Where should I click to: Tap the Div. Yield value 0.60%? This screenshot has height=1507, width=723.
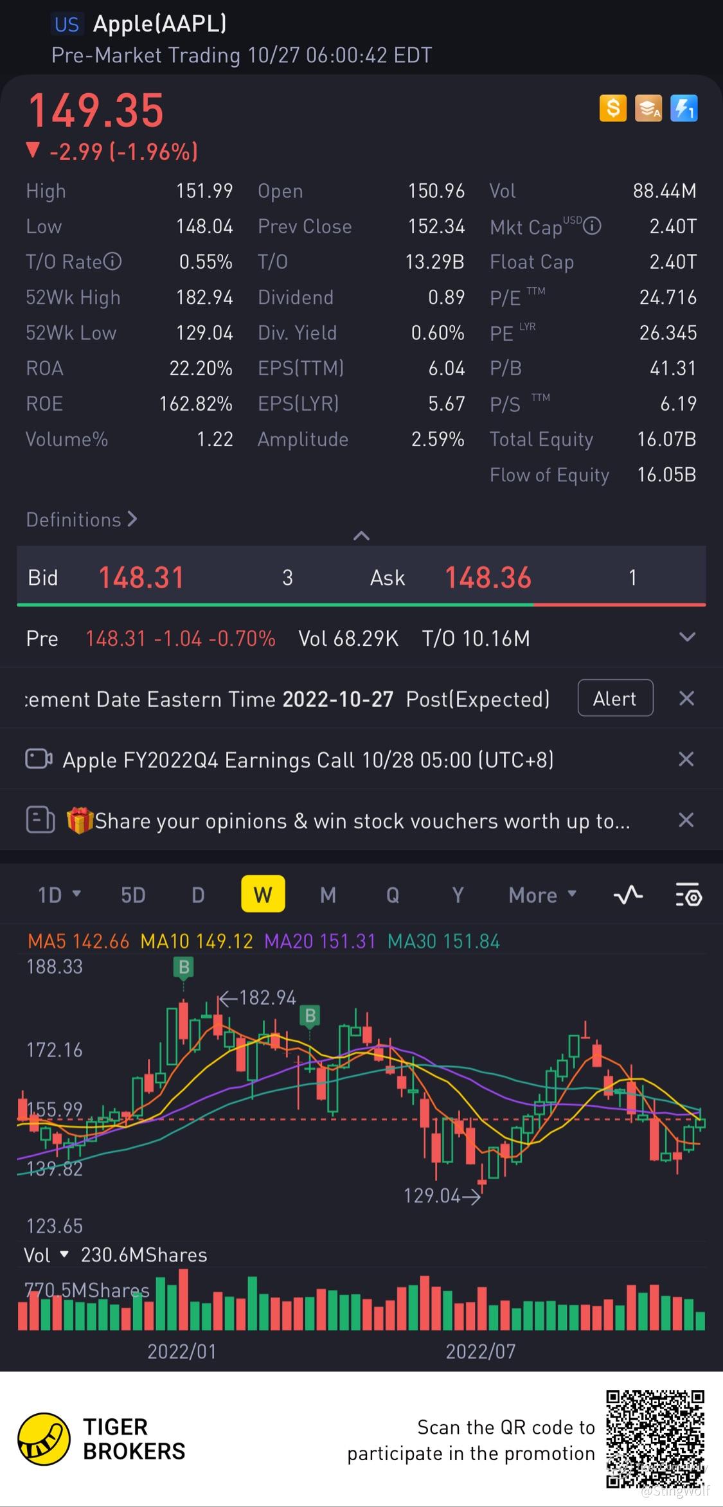click(438, 332)
